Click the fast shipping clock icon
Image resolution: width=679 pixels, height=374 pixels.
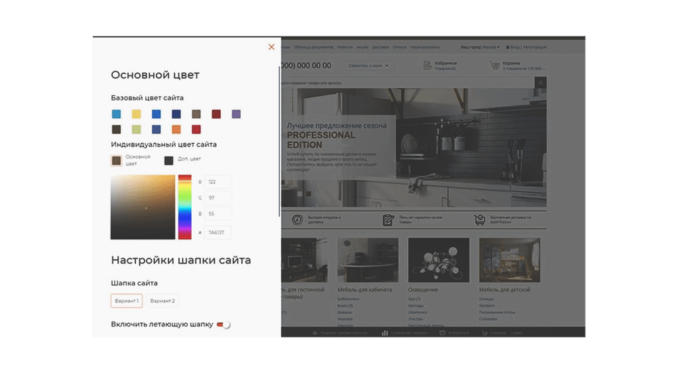click(297, 220)
